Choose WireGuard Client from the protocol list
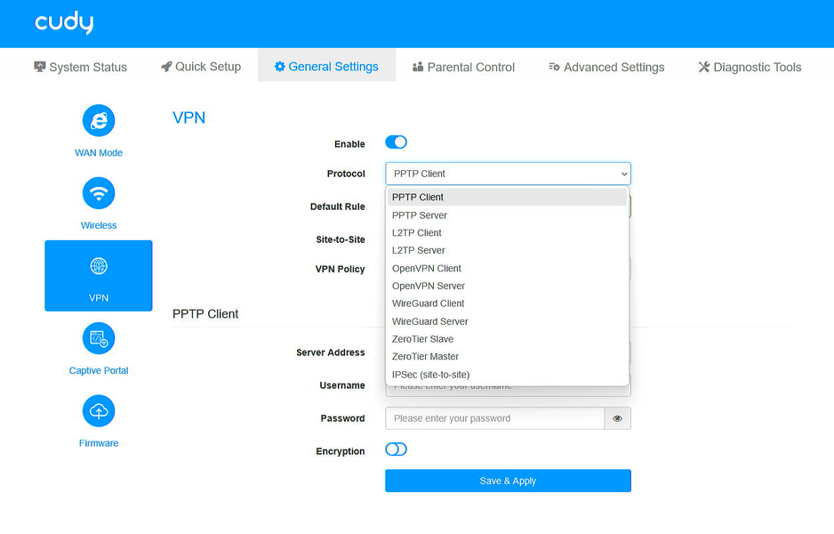This screenshot has height=534, width=834. [x=429, y=303]
